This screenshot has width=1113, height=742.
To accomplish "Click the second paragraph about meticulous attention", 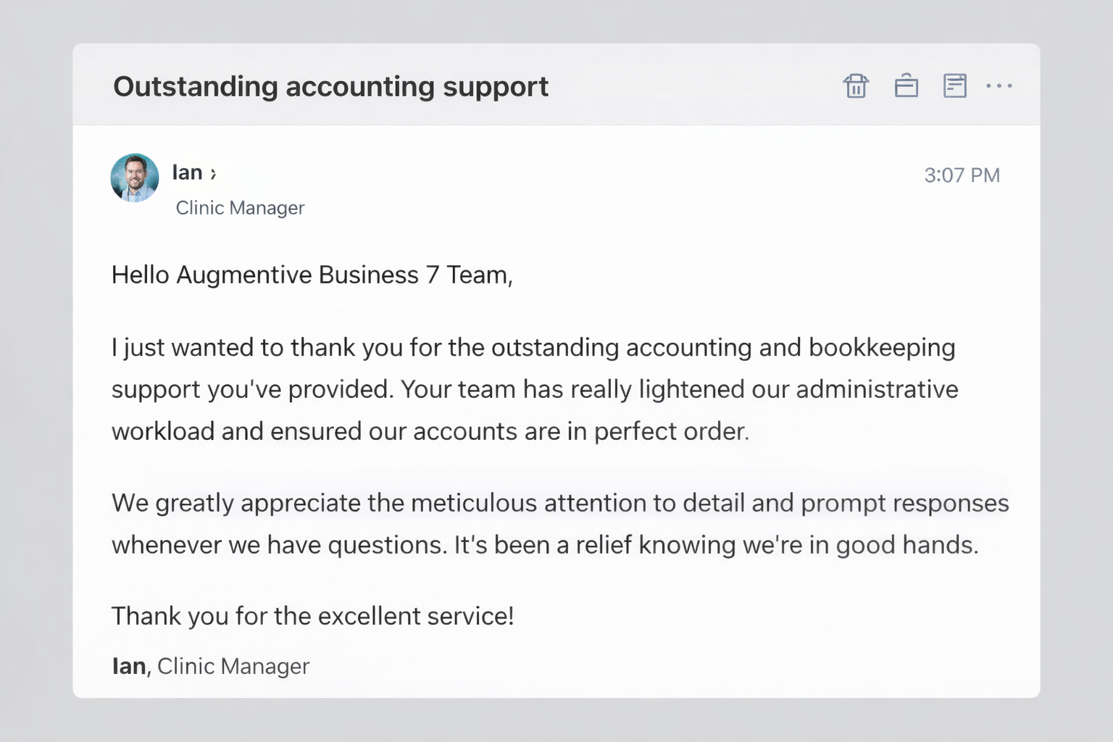I will tap(558, 523).
